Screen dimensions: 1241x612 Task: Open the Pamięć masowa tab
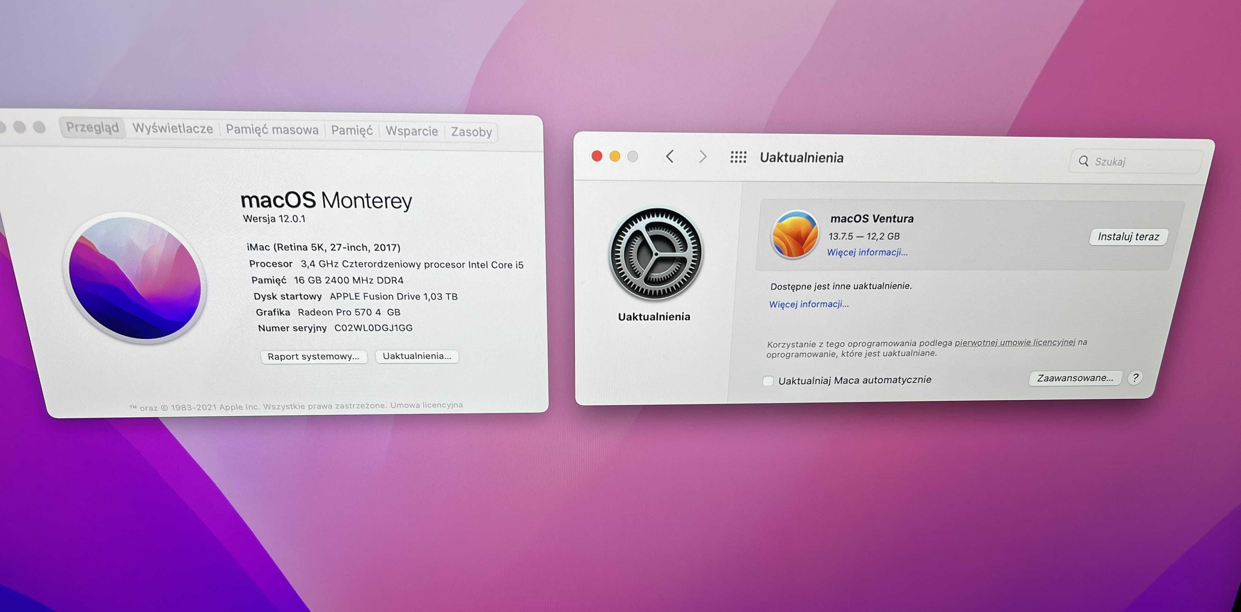click(x=272, y=130)
